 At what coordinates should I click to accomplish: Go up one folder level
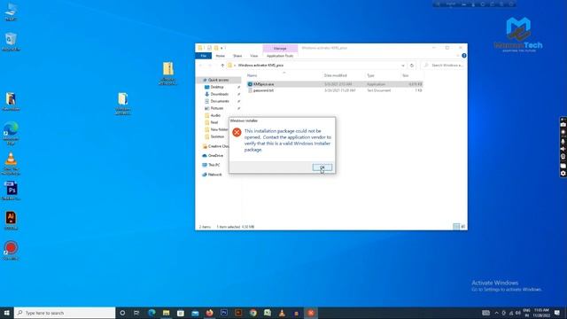pyautogui.click(x=222, y=66)
